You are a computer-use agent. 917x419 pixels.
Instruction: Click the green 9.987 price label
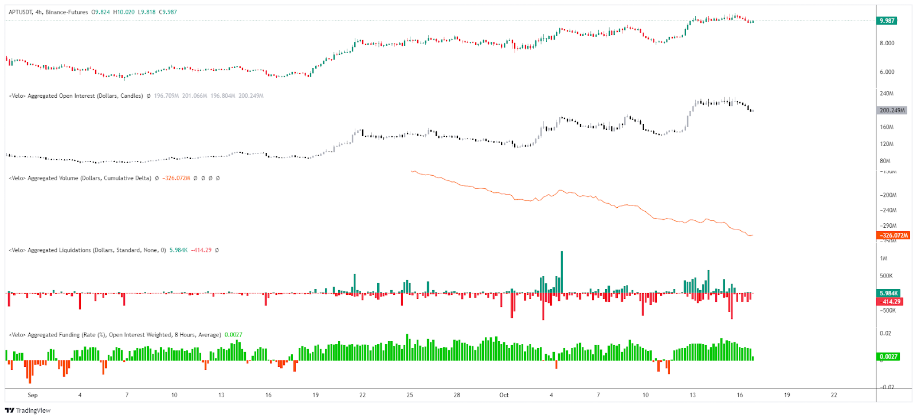(x=887, y=21)
